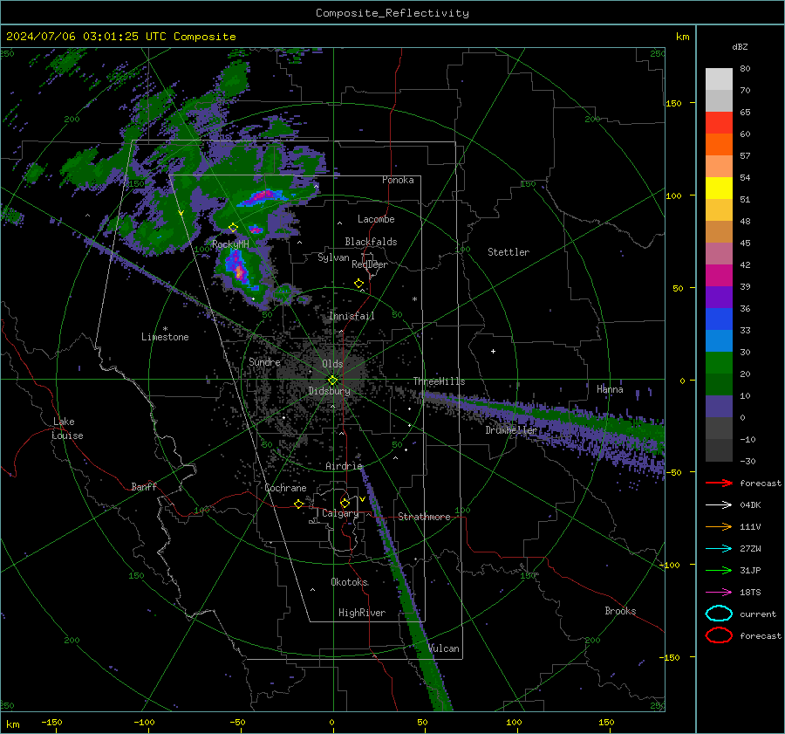Click the Banff city label

pyautogui.click(x=144, y=487)
